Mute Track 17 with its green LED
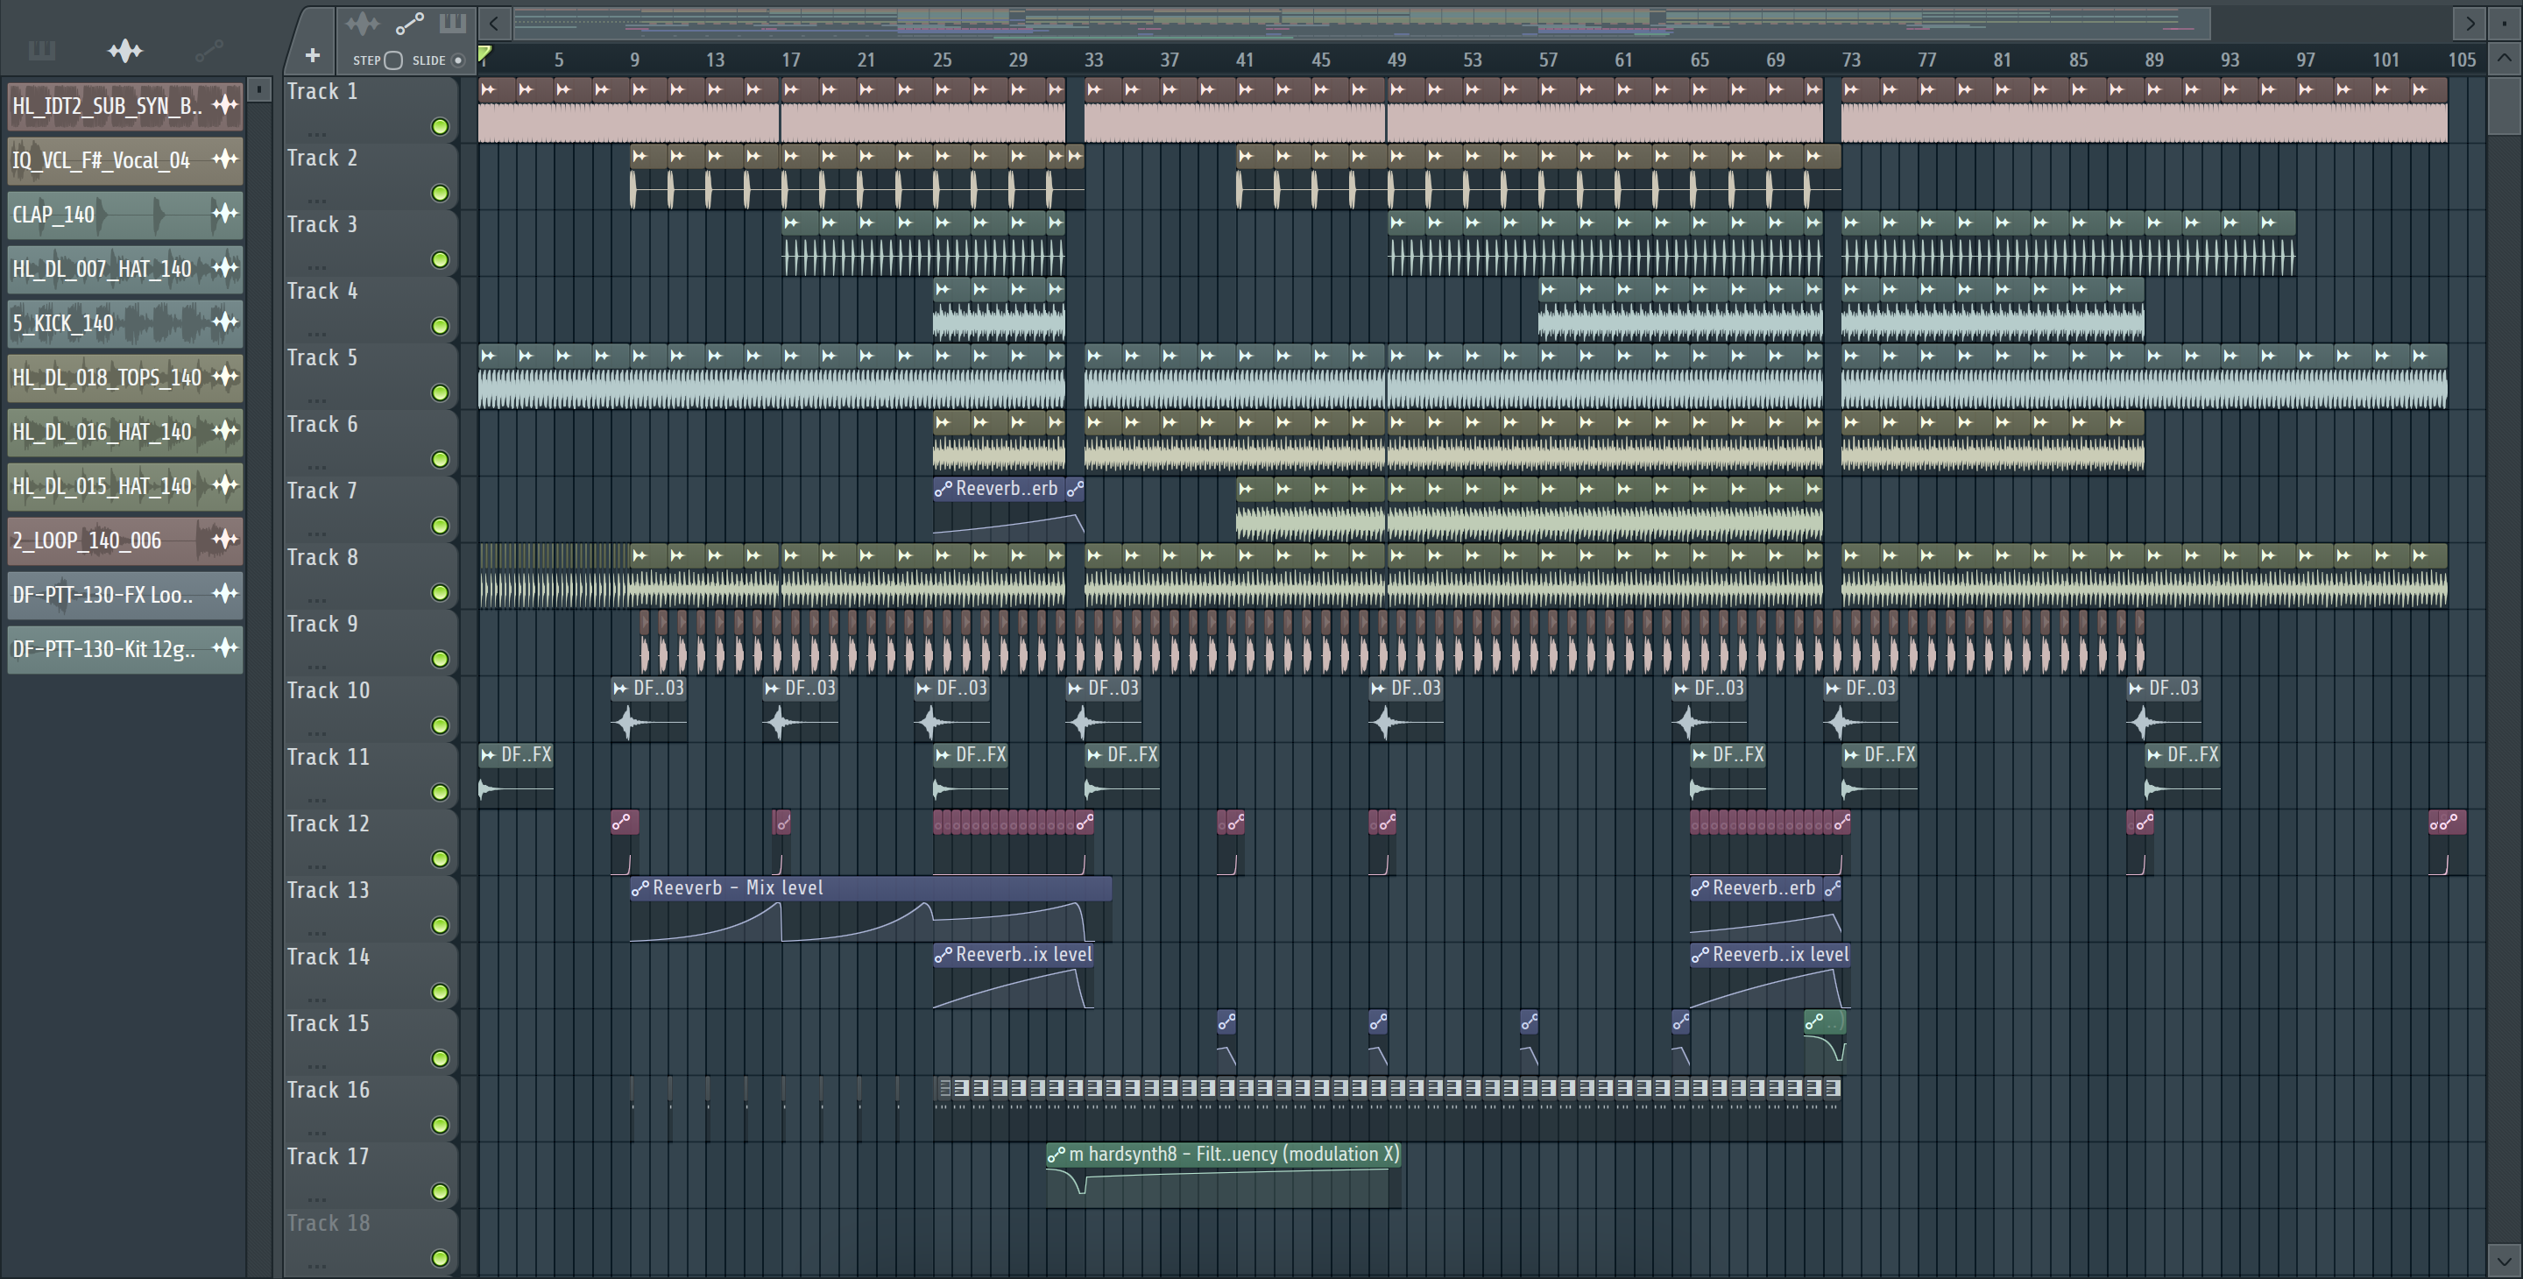 441,1192
